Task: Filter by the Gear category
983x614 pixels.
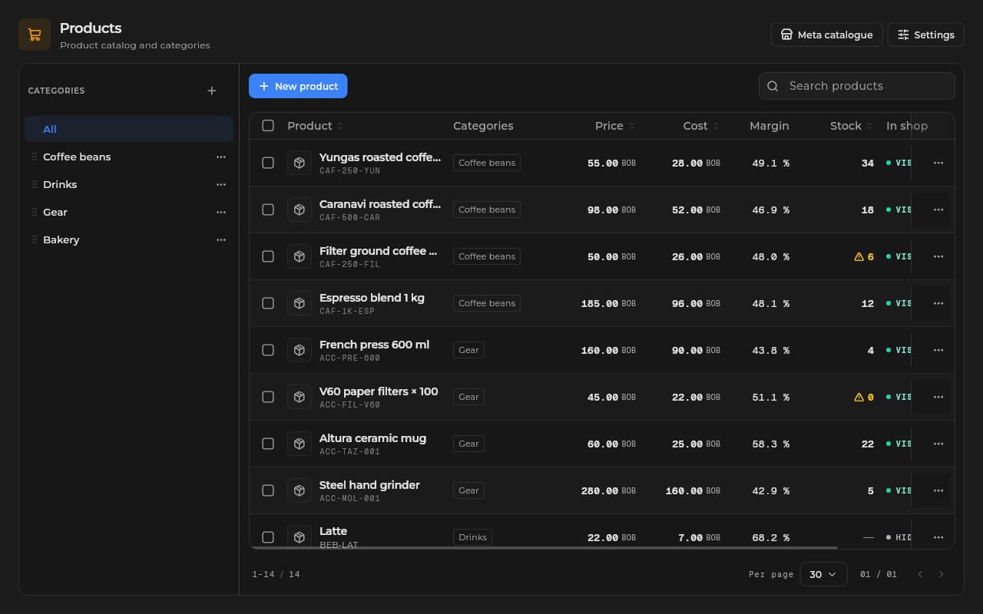Action: pyautogui.click(x=129, y=212)
